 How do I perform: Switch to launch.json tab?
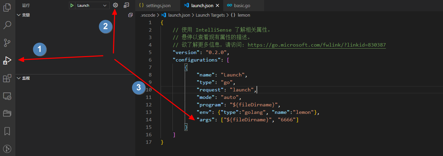coord(201,5)
